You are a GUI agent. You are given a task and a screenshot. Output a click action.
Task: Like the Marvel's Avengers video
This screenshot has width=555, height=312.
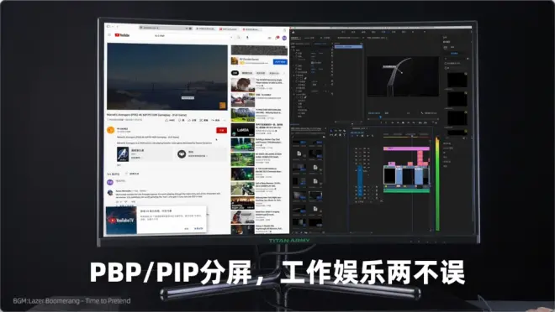point(170,120)
